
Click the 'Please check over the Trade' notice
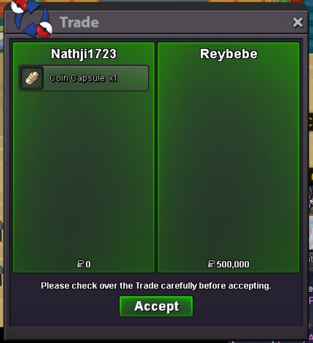click(x=156, y=286)
